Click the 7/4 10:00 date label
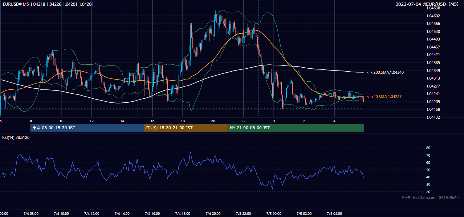Image resolution: width=464 pixels, height=217 pixels. pos(61,213)
